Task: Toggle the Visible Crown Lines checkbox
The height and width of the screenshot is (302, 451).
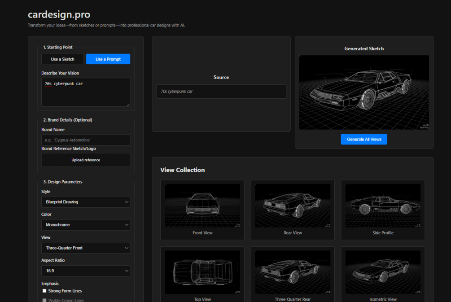Action: pos(44,300)
